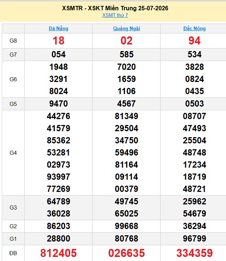This screenshot has width=226, height=261.
Task: Click the ĐB row label
Action: 13,253
